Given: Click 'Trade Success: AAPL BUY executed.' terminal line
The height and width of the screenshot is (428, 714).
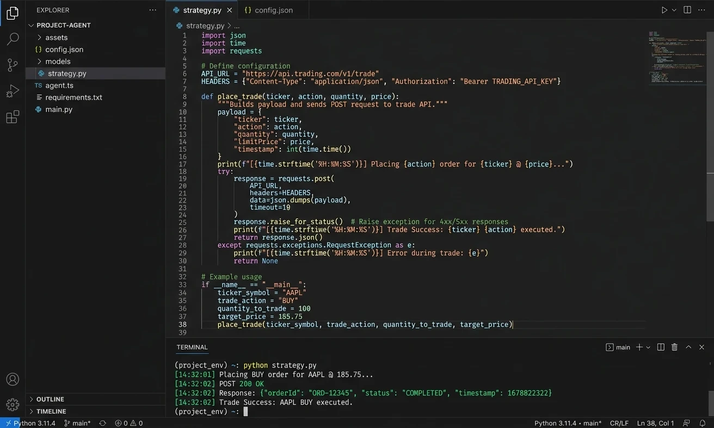Looking at the screenshot, I should pyautogui.click(x=264, y=402).
